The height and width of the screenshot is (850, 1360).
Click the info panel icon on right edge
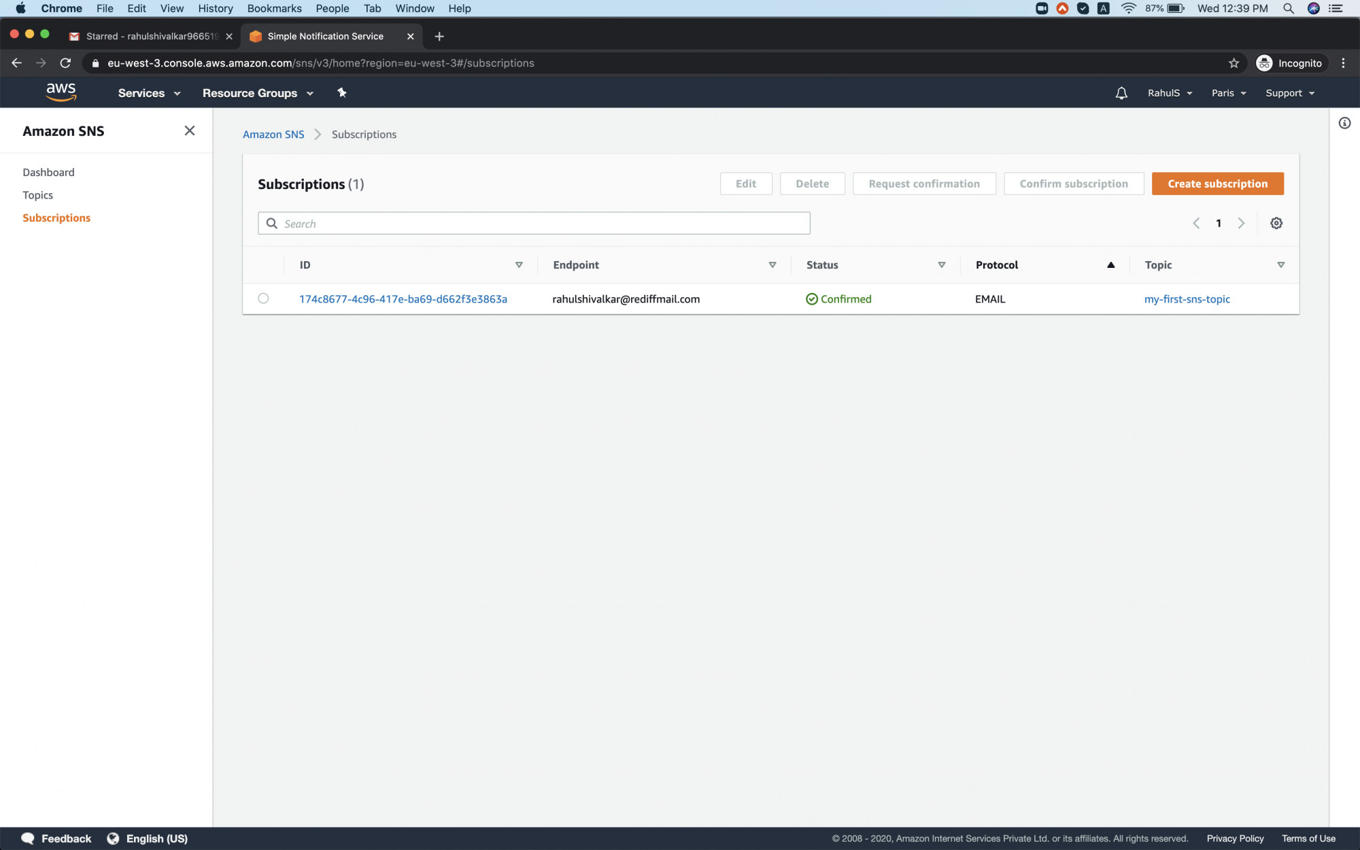click(x=1344, y=123)
